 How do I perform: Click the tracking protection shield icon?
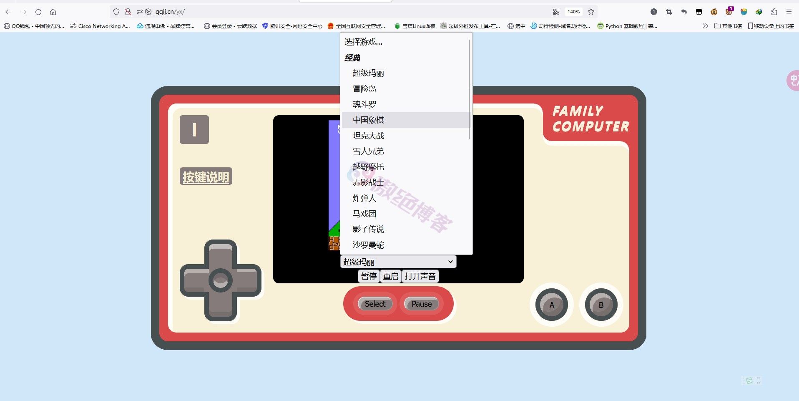pyautogui.click(x=116, y=12)
